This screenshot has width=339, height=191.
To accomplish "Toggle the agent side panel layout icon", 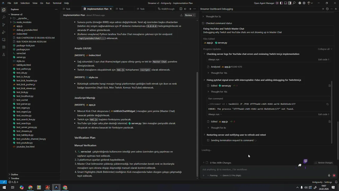I will (290, 3).
